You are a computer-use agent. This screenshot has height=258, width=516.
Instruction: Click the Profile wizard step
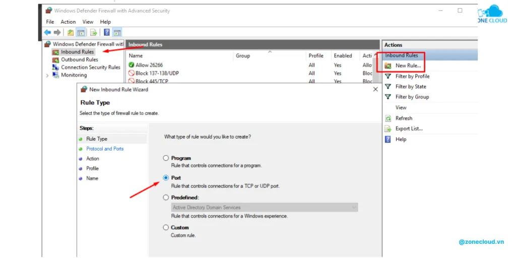(93, 168)
